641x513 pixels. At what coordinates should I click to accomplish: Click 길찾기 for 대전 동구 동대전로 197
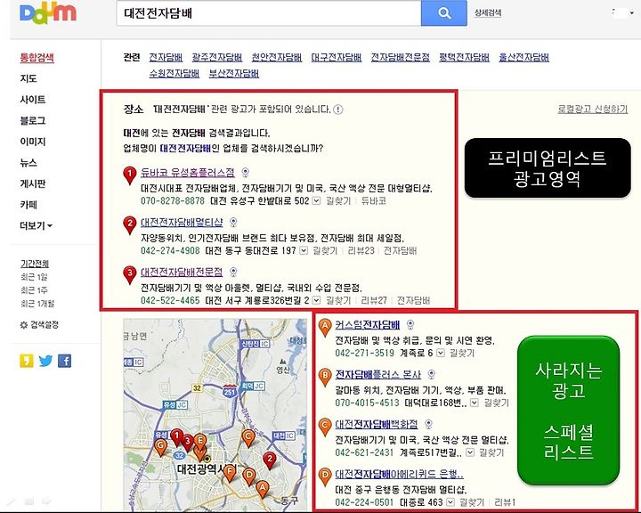click(x=326, y=251)
